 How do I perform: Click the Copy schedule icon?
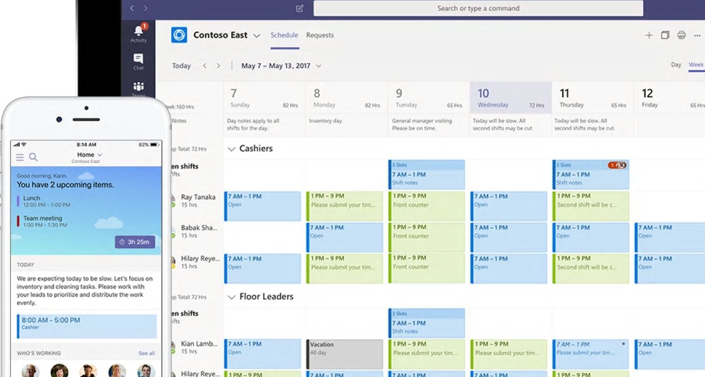pyautogui.click(x=665, y=34)
